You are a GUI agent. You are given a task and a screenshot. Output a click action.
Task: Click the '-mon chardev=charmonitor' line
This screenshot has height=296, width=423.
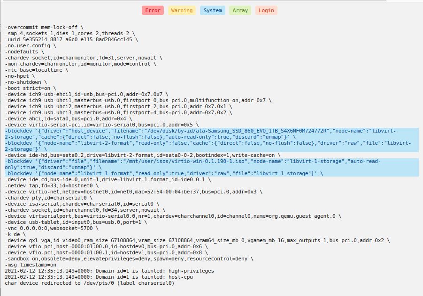pyautogui.click(x=81, y=64)
